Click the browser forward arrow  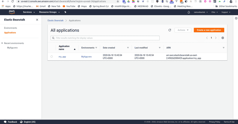[8, 1]
